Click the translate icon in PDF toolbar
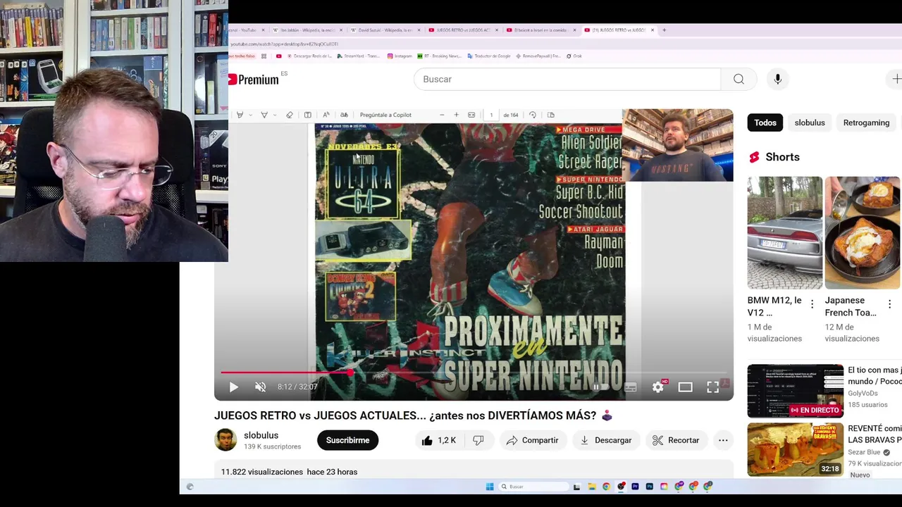 (x=344, y=115)
